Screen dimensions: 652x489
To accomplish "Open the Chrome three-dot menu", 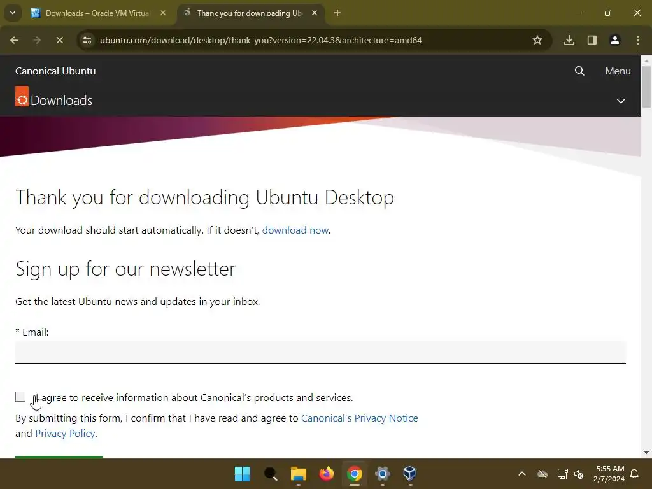I will point(638,40).
